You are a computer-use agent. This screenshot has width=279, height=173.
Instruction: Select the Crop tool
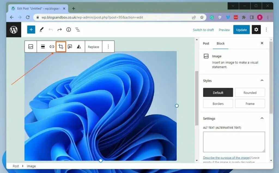[61, 46]
